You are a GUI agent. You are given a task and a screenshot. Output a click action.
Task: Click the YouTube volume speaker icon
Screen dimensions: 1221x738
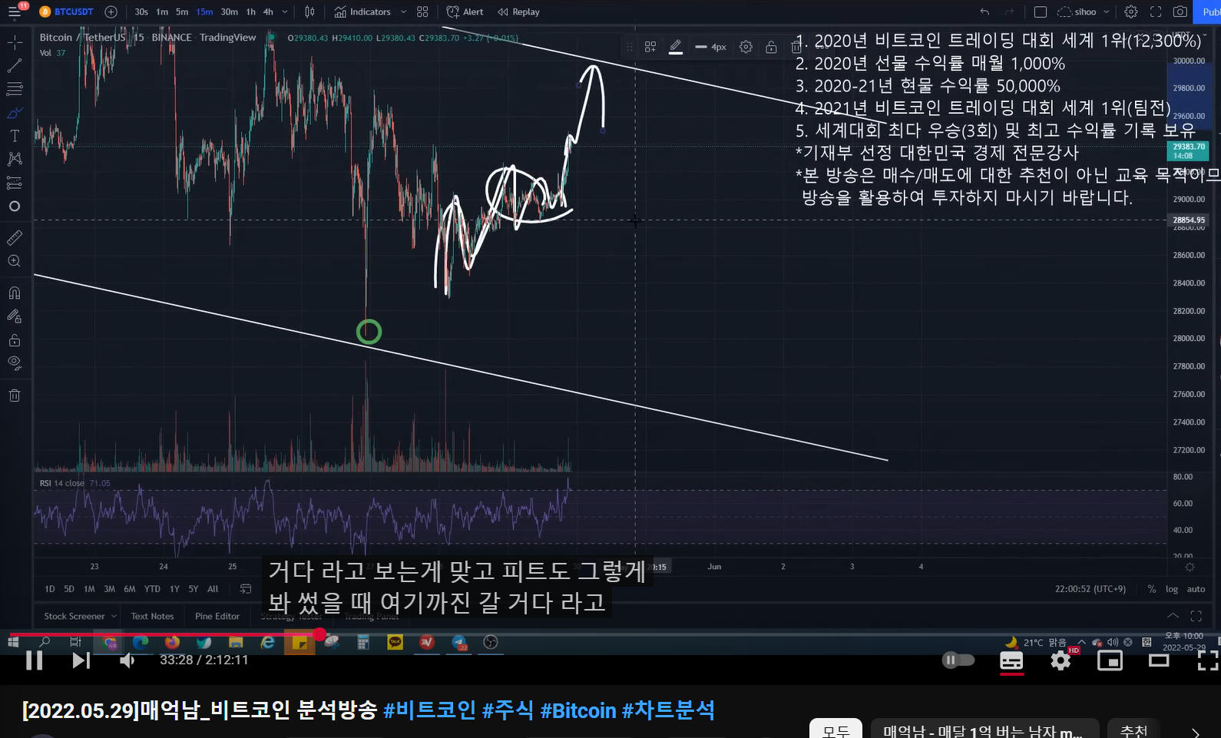tap(127, 660)
